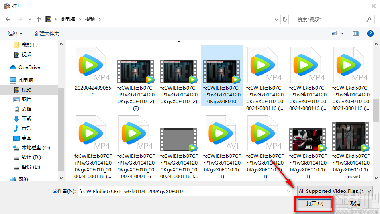Click 新建文件夹 button
The image size is (380, 214).
pos(47,33)
